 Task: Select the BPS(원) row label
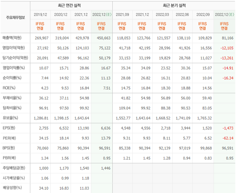(9, 148)
